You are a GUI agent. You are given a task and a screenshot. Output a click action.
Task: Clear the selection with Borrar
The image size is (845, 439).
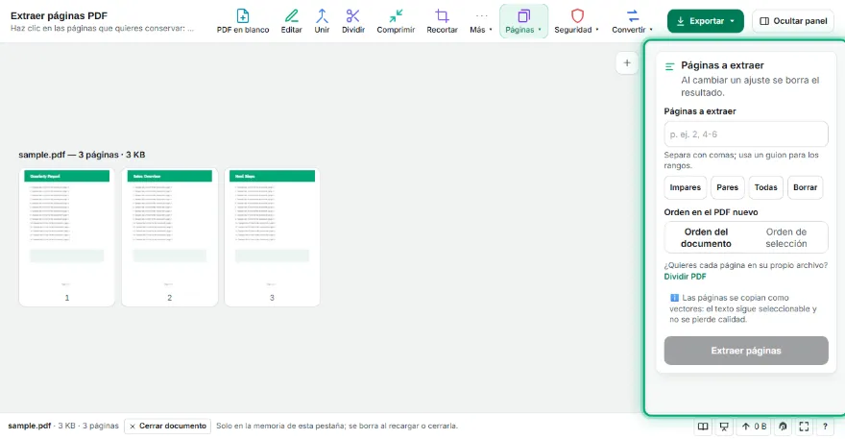pos(805,187)
